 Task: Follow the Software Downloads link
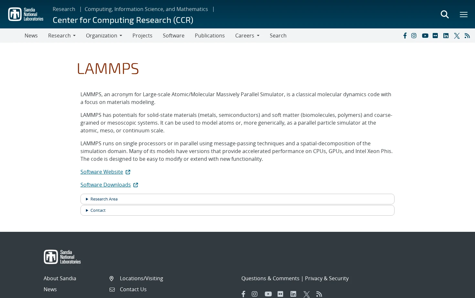[x=106, y=185]
